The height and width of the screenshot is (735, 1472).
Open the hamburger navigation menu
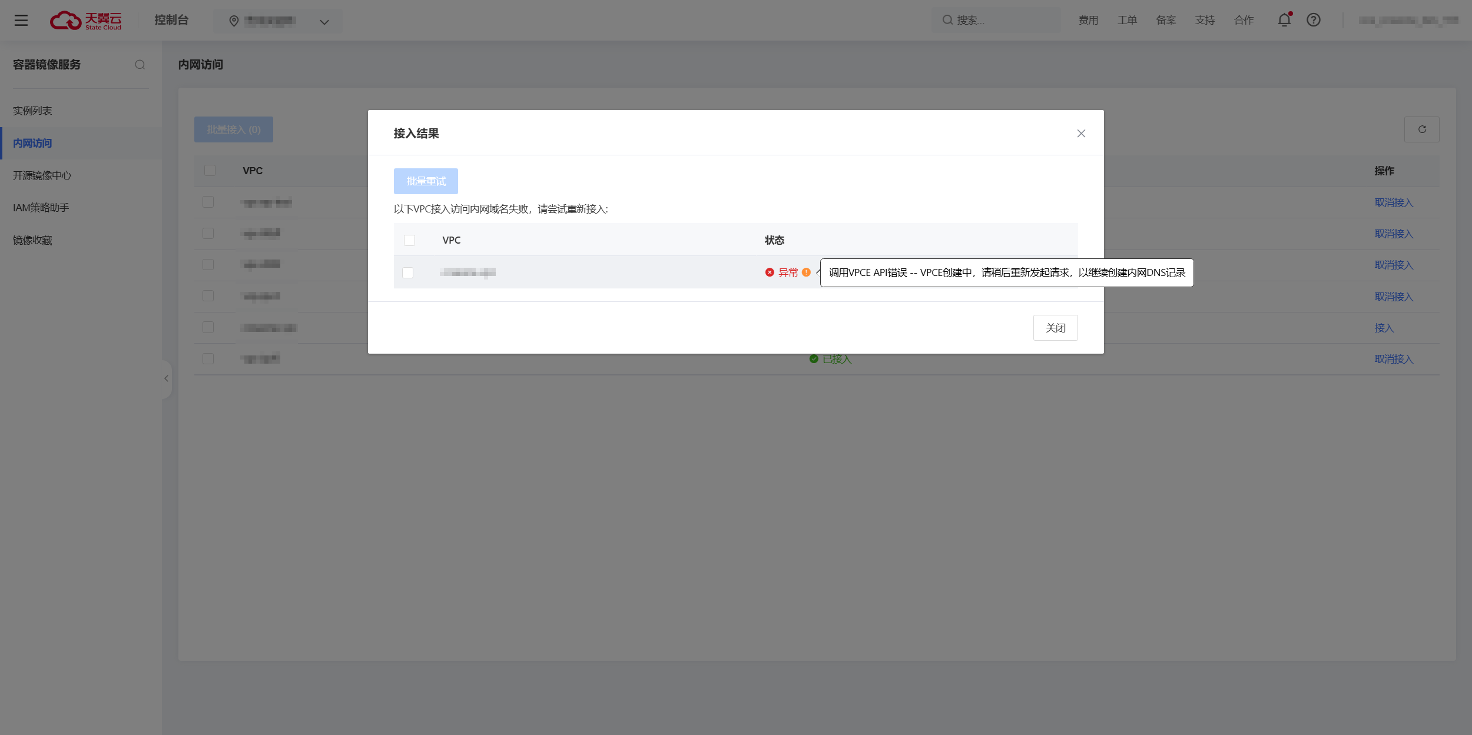pos(21,21)
